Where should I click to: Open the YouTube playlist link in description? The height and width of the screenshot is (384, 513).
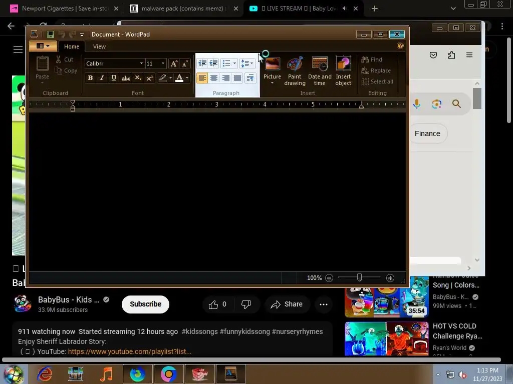pos(130,351)
